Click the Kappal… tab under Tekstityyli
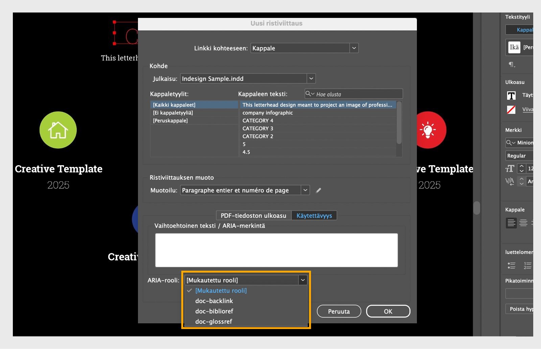 point(519,30)
